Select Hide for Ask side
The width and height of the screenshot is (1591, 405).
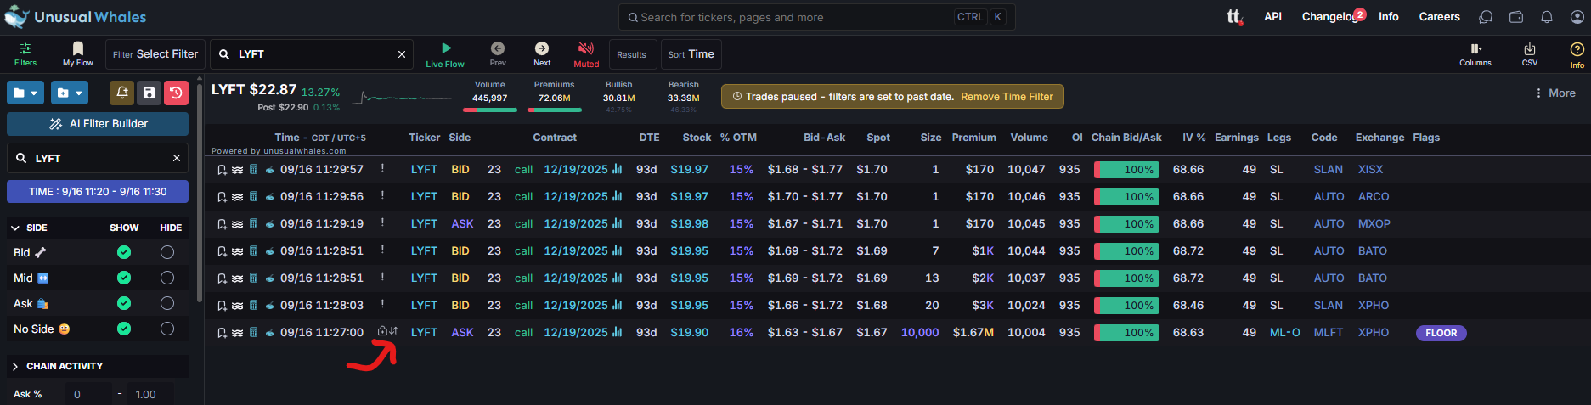pos(167,303)
